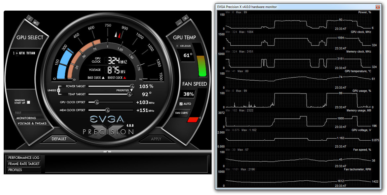Open the Test tab
Screen dimensions: 387x195
point(18,113)
